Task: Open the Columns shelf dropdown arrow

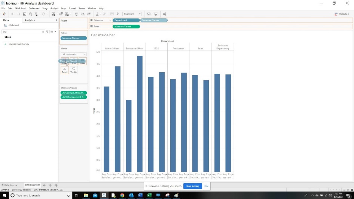Action: click(x=110, y=20)
